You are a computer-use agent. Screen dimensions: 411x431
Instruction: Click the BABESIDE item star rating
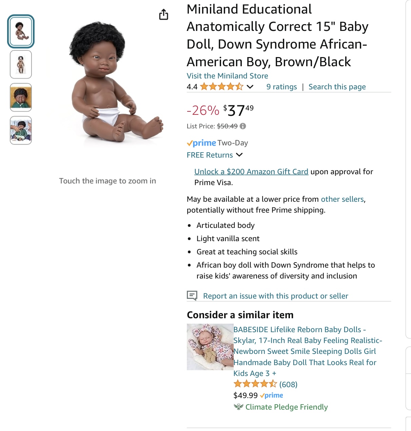click(255, 384)
